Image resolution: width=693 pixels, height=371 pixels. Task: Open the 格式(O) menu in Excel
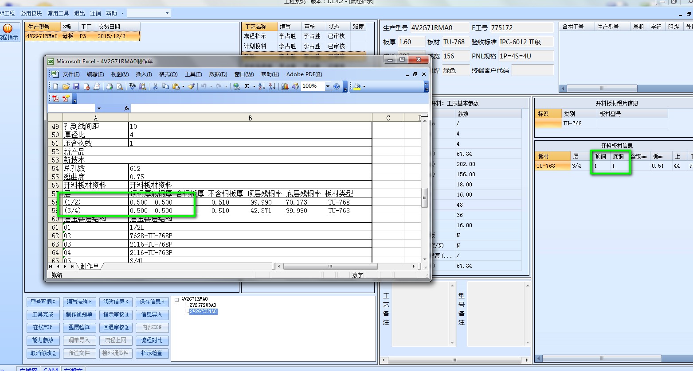point(168,74)
